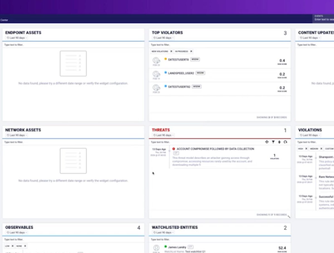334x253 pixels.
Task: Remove the None filter in Observables
Action: point(25,246)
